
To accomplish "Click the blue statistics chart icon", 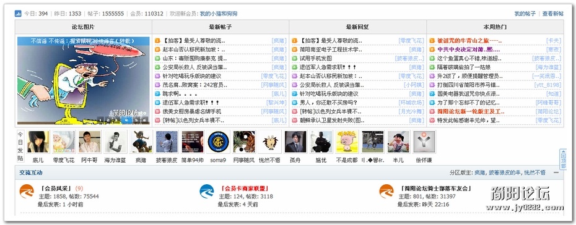I will [x=18, y=14].
